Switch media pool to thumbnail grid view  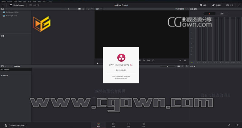pyautogui.click(x=178, y=66)
